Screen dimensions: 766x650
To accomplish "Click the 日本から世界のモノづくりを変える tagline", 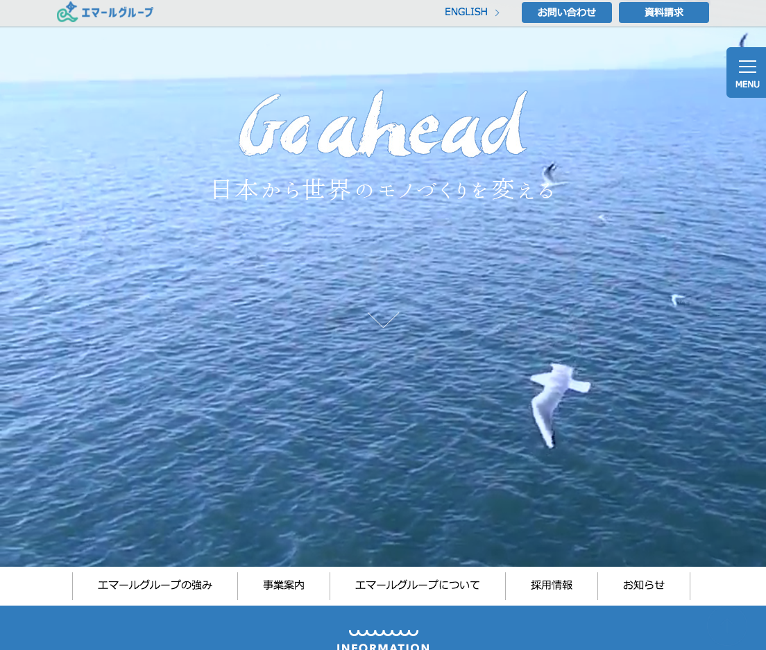I will coord(383,189).
